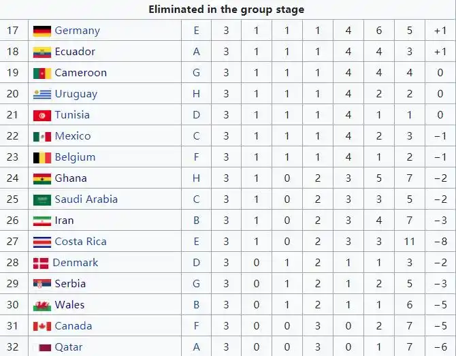Click the Germany flag icon

[42, 31]
